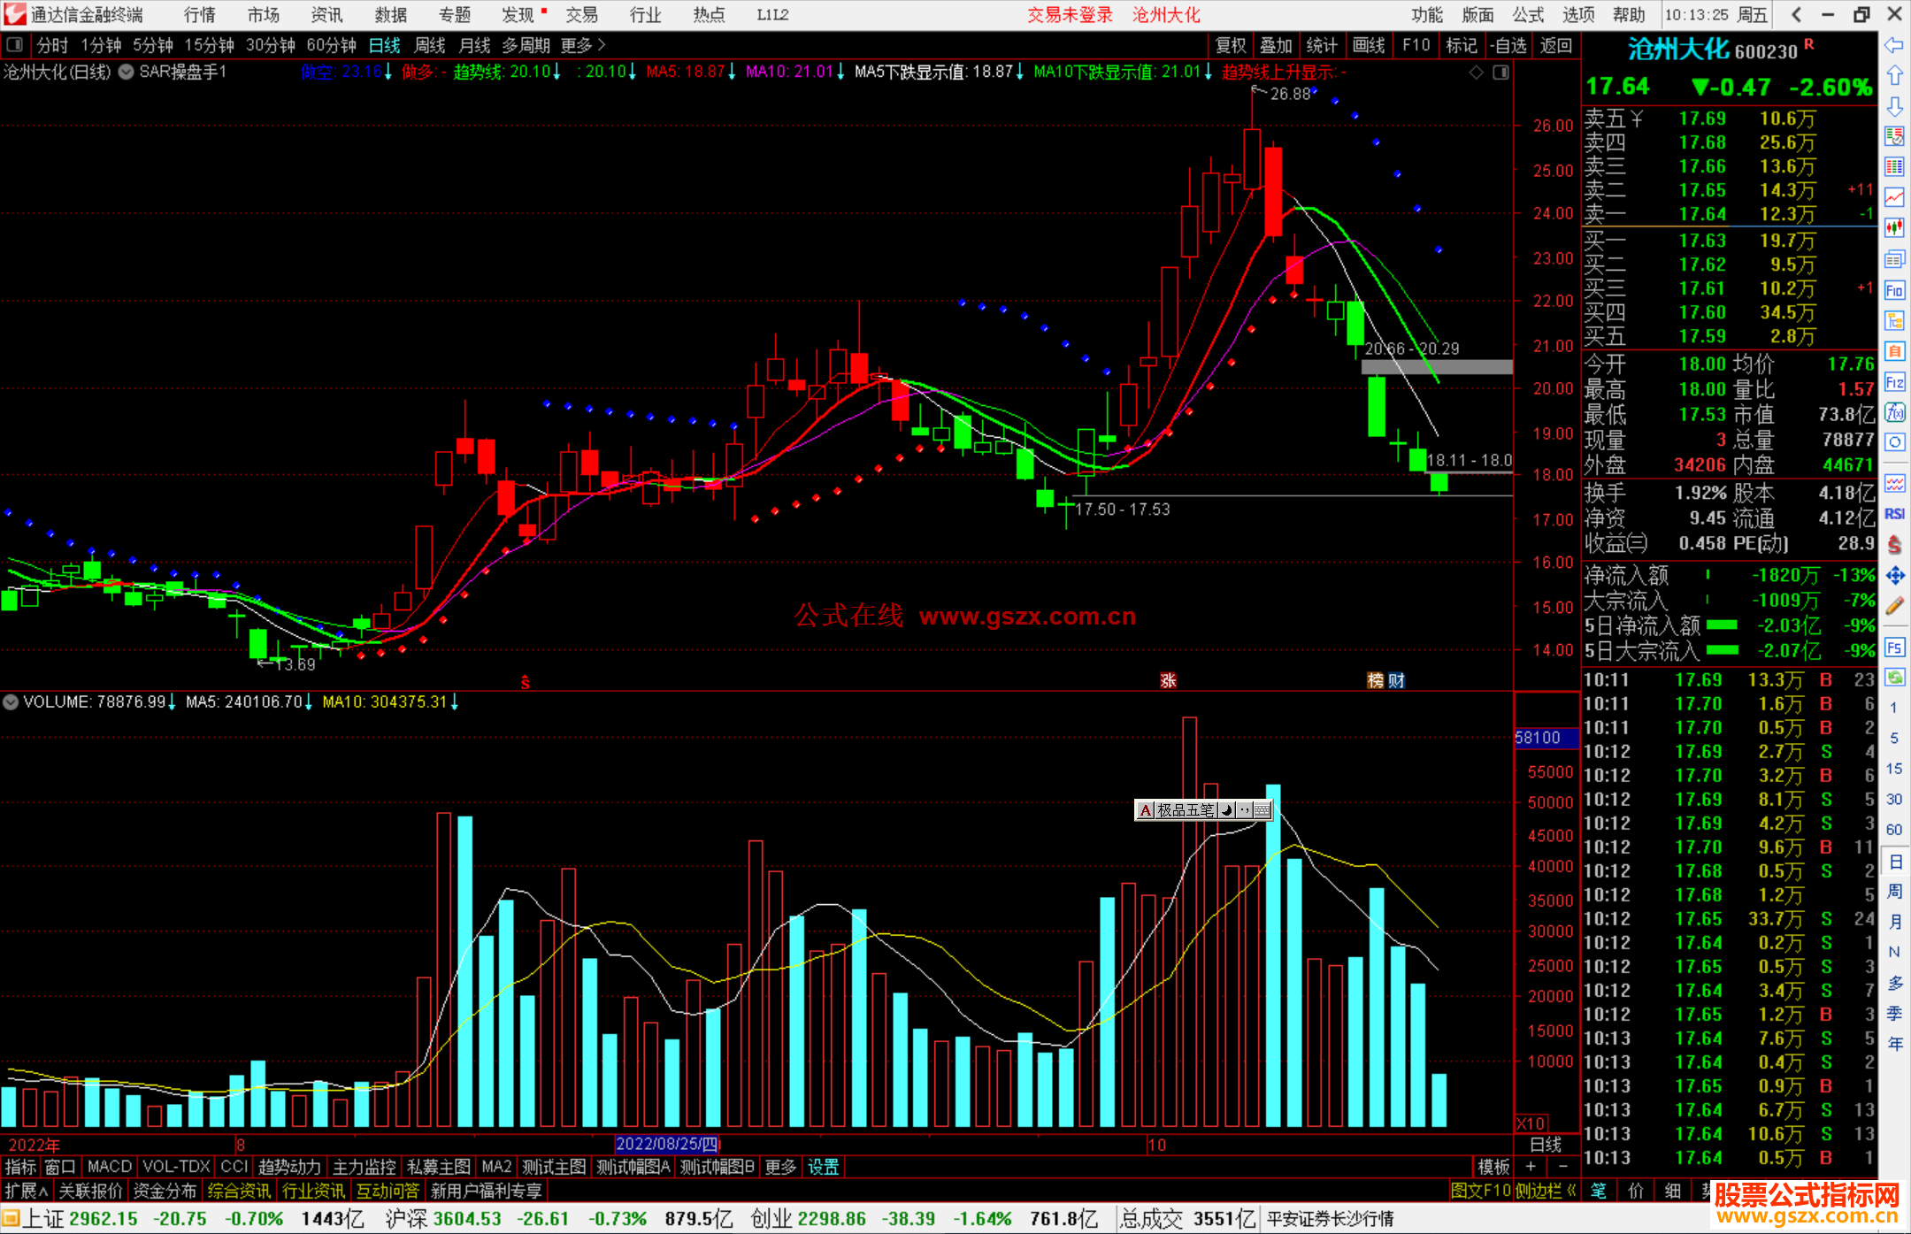Image resolution: width=1911 pixels, height=1234 pixels.
Task: Click the plus zoom button beside 模板
Action: [1531, 1167]
